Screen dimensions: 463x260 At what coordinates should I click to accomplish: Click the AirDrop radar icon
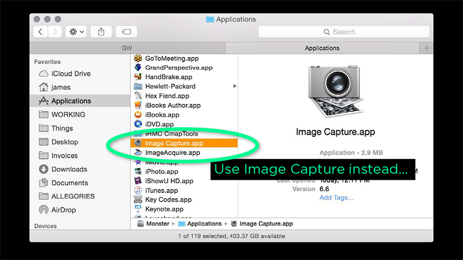44,210
